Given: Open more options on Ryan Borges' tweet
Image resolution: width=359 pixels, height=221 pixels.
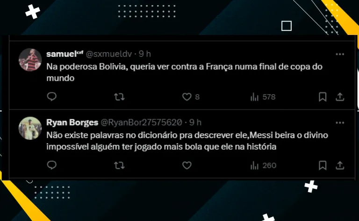Looking at the screenshot, I should coord(340,123).
